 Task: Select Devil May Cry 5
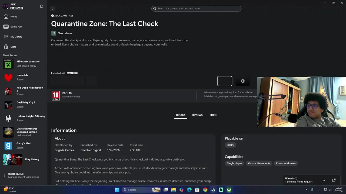[x=23, y=105]
